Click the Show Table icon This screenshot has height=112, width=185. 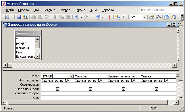click(118, 17)
